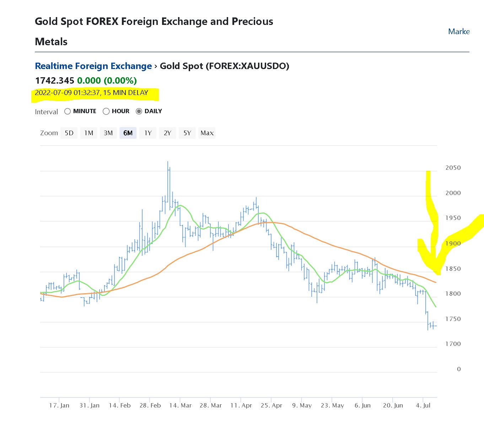Click the green moving average line end
The height and width of the screenshot is (421, 484).
pyautogui.click(x=436, y=306)
